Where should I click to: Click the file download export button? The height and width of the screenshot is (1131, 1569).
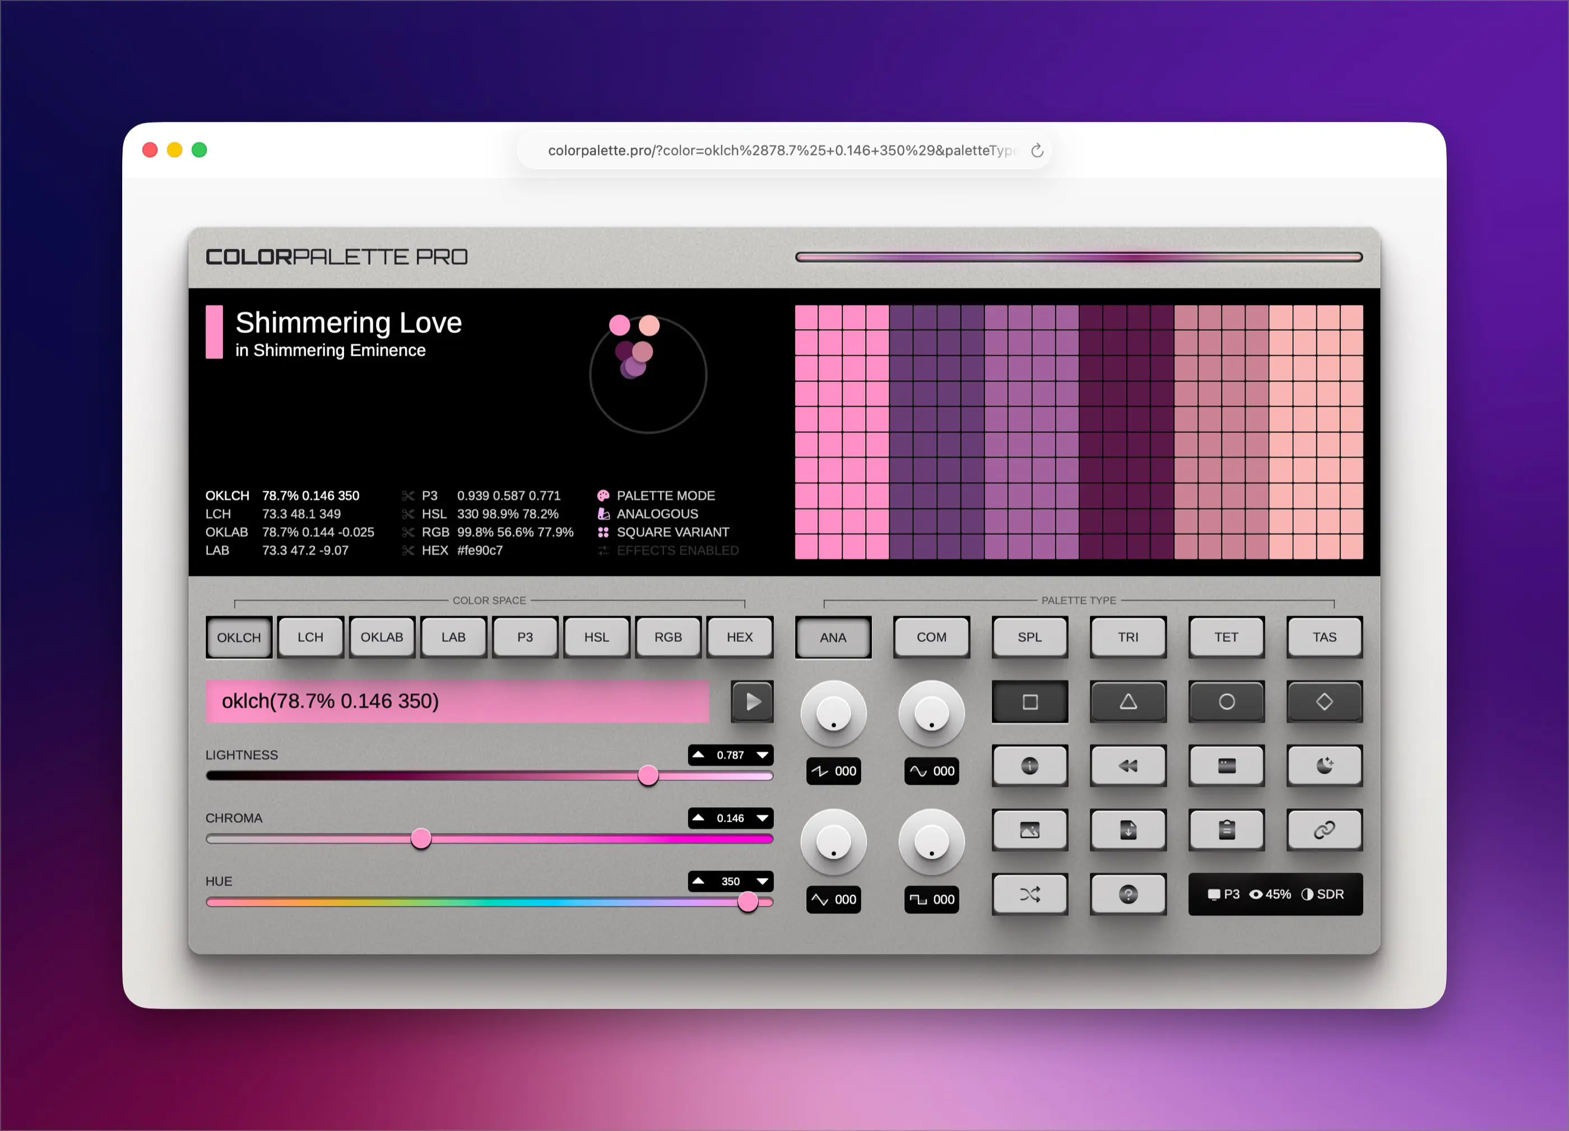1127,830
